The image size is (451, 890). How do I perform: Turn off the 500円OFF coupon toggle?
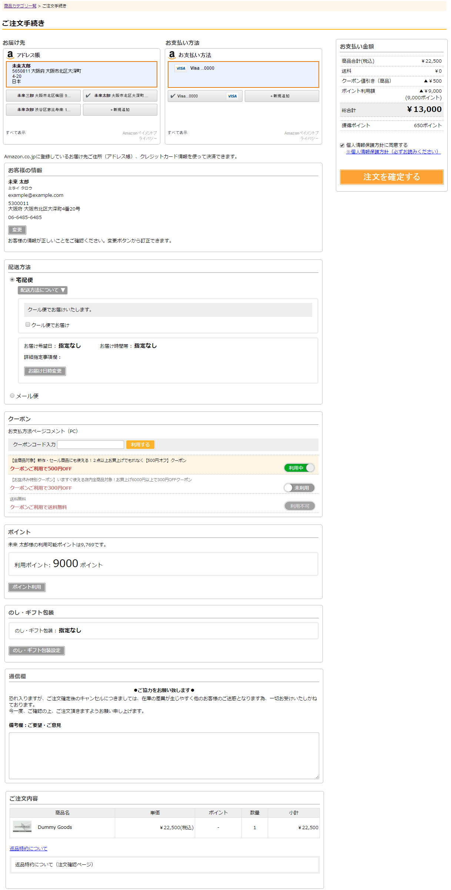click(299, 468)
